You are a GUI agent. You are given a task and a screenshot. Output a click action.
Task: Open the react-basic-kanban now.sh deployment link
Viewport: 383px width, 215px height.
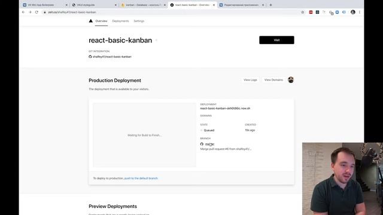coord(225,108)
